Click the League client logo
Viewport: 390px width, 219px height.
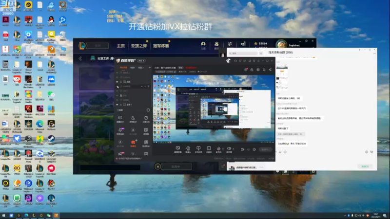point(82,46)
